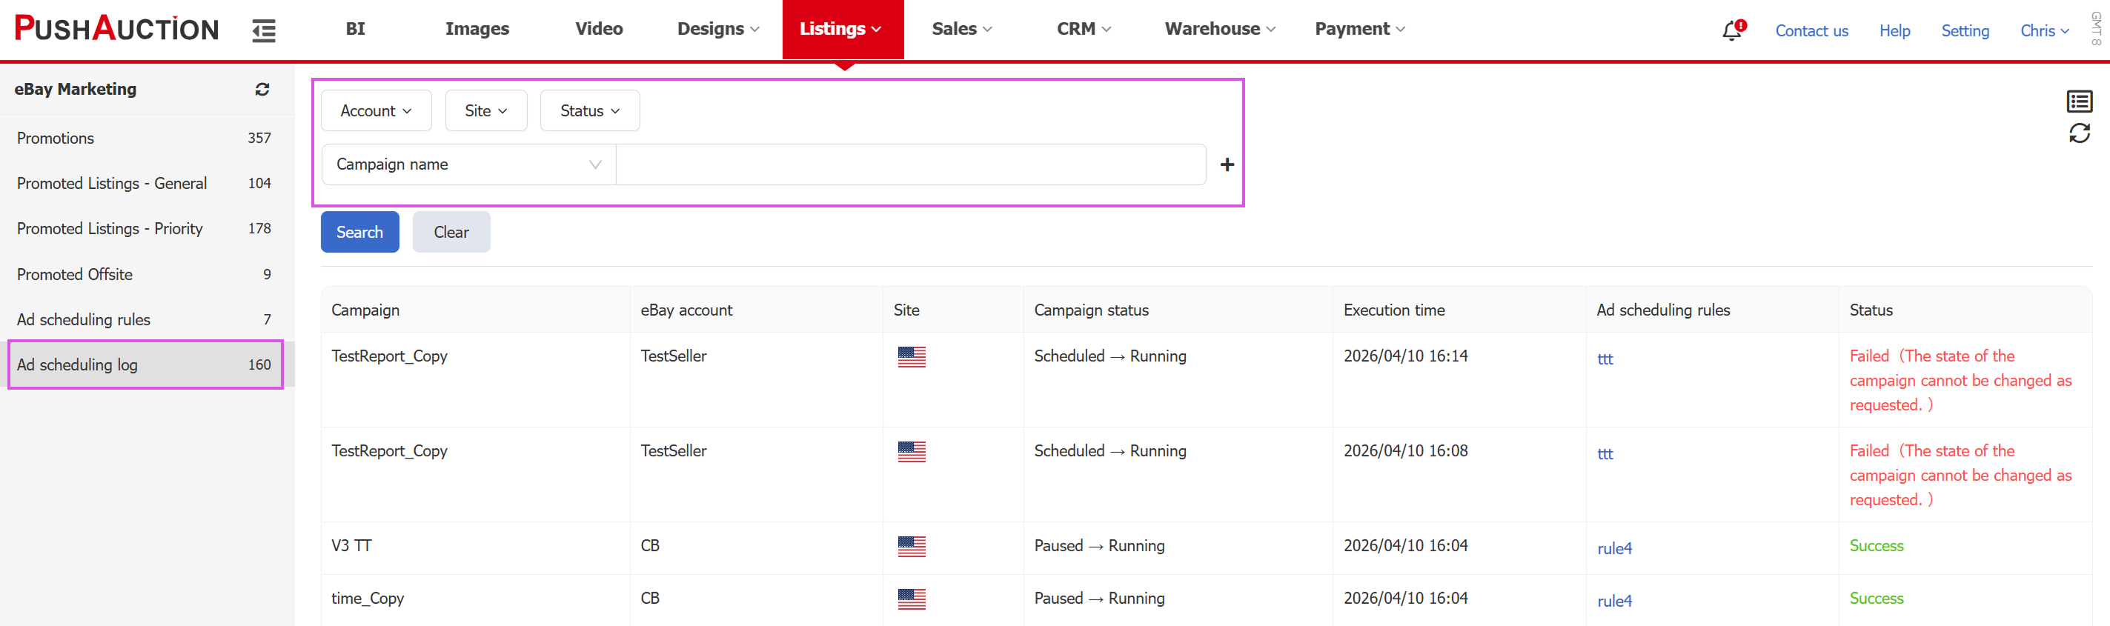This screenshot has height=626, width=2110.
Task: Add another search filter with plus icon
Action: 1226,165
